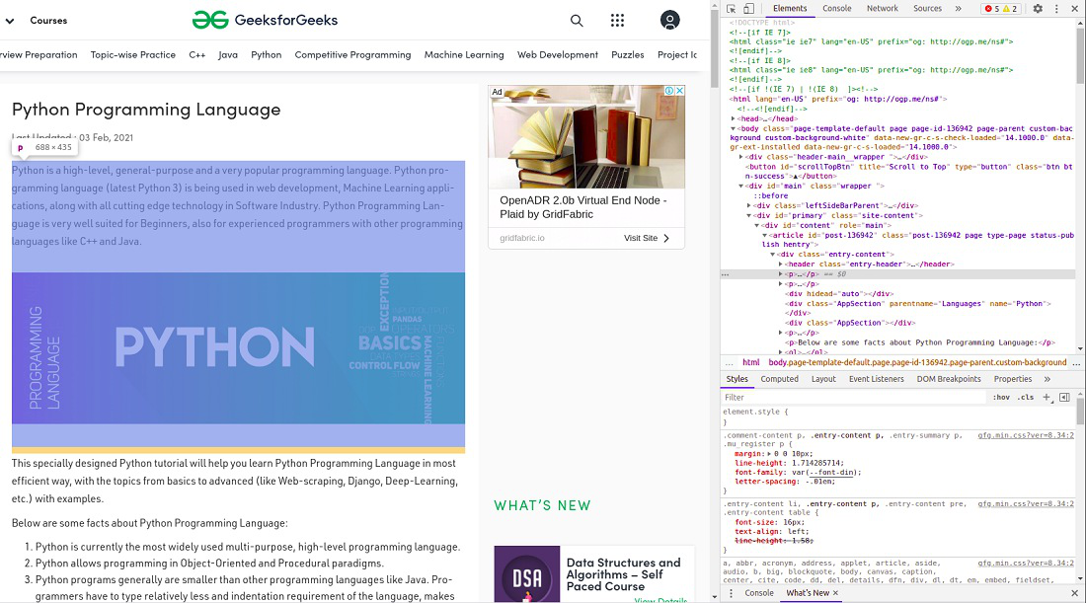Open the site search magnifier icon
1086x603 pixels.
click(x=577, y=20)
